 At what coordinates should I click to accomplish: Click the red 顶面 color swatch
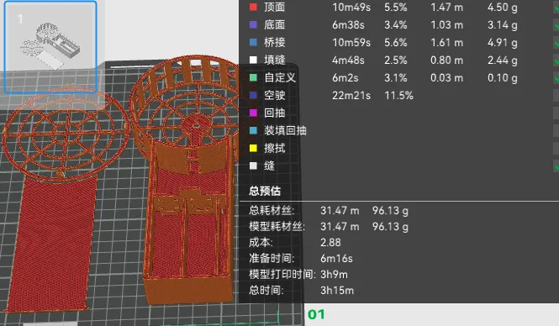253,7
